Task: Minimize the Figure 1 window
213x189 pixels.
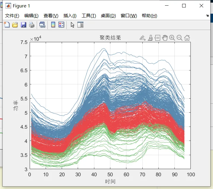Action: 167,6
